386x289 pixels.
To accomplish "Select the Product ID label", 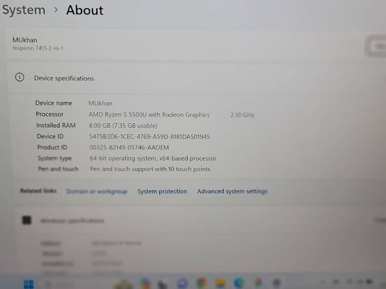I will click(52, 147).
